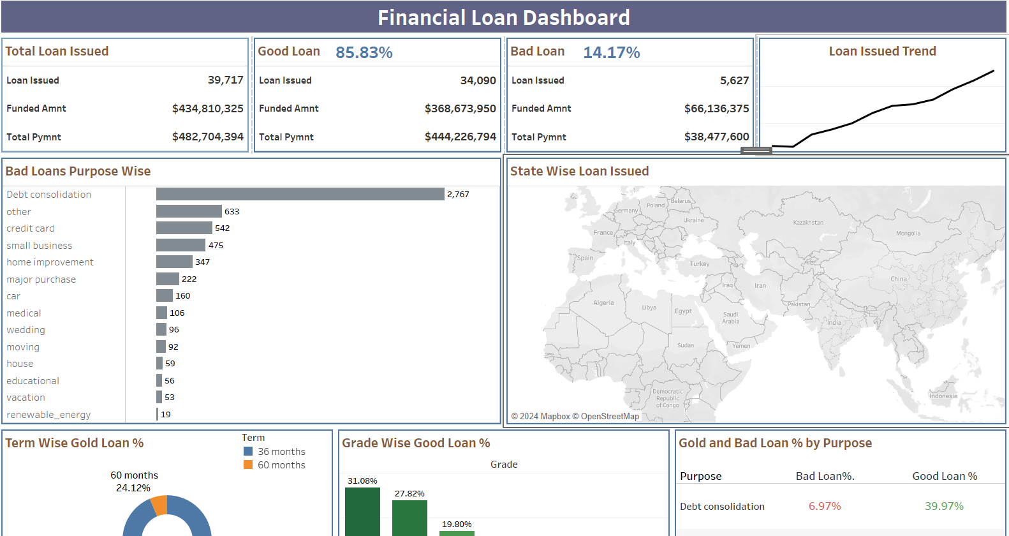Select the orange 60 months donut segment
The image size is (1009, 536).
[159, 505]
